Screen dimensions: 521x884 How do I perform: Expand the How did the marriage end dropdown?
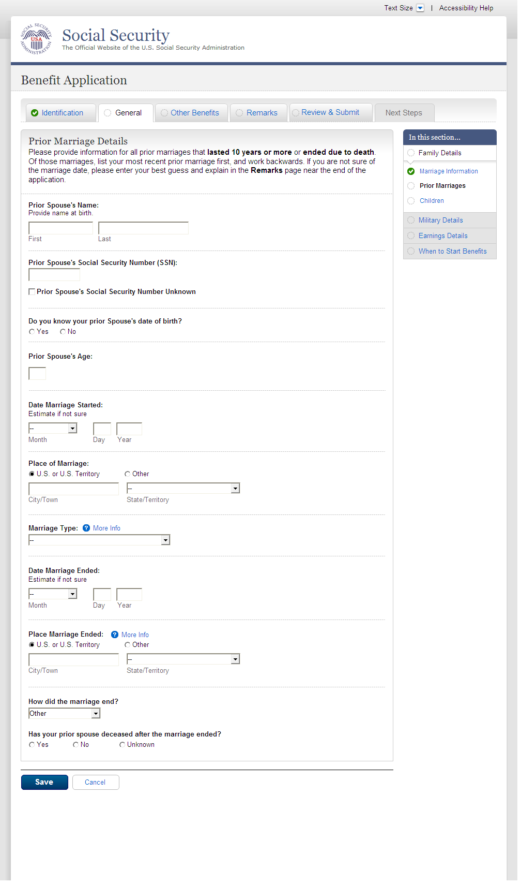(96, 714)
